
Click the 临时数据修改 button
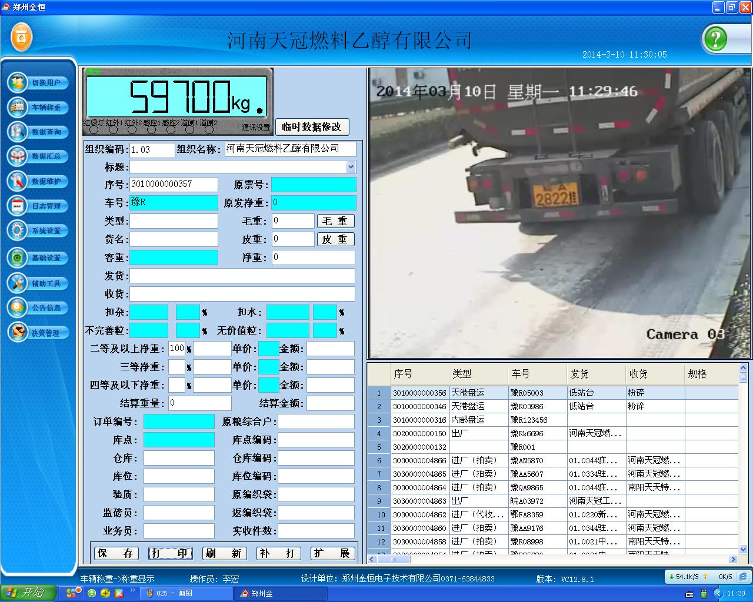click(x=312, y=127)
